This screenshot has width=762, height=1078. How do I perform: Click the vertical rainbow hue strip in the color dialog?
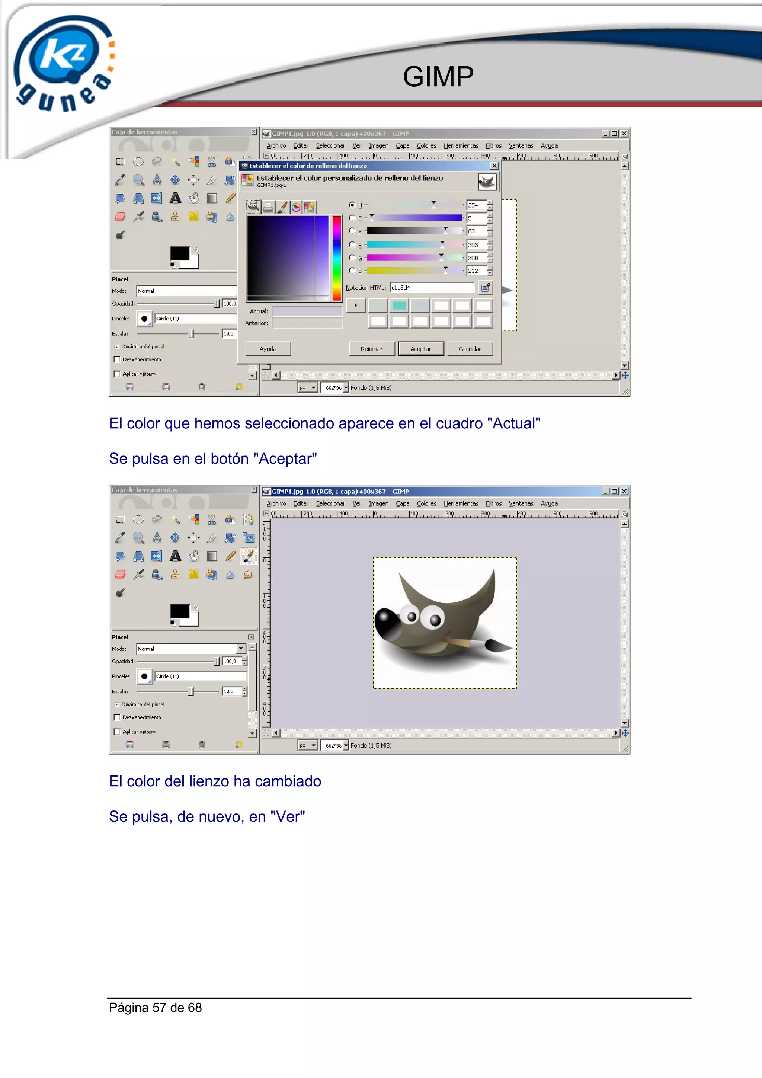[337, 258]
